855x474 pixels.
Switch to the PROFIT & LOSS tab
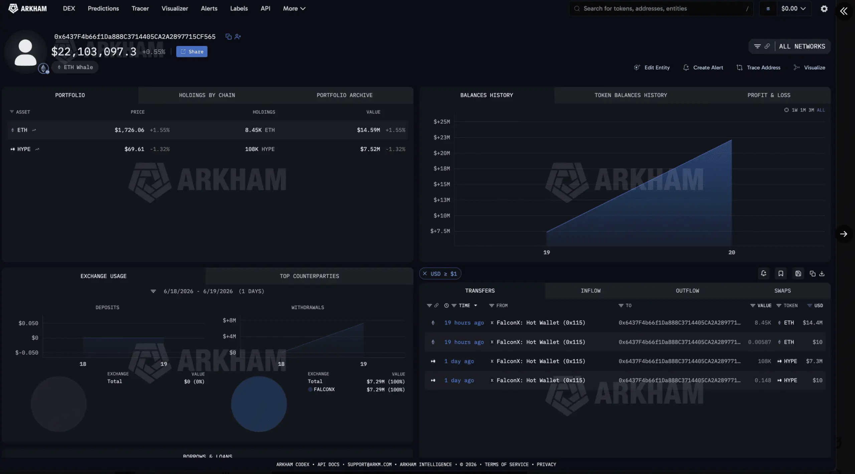[769, 95]
